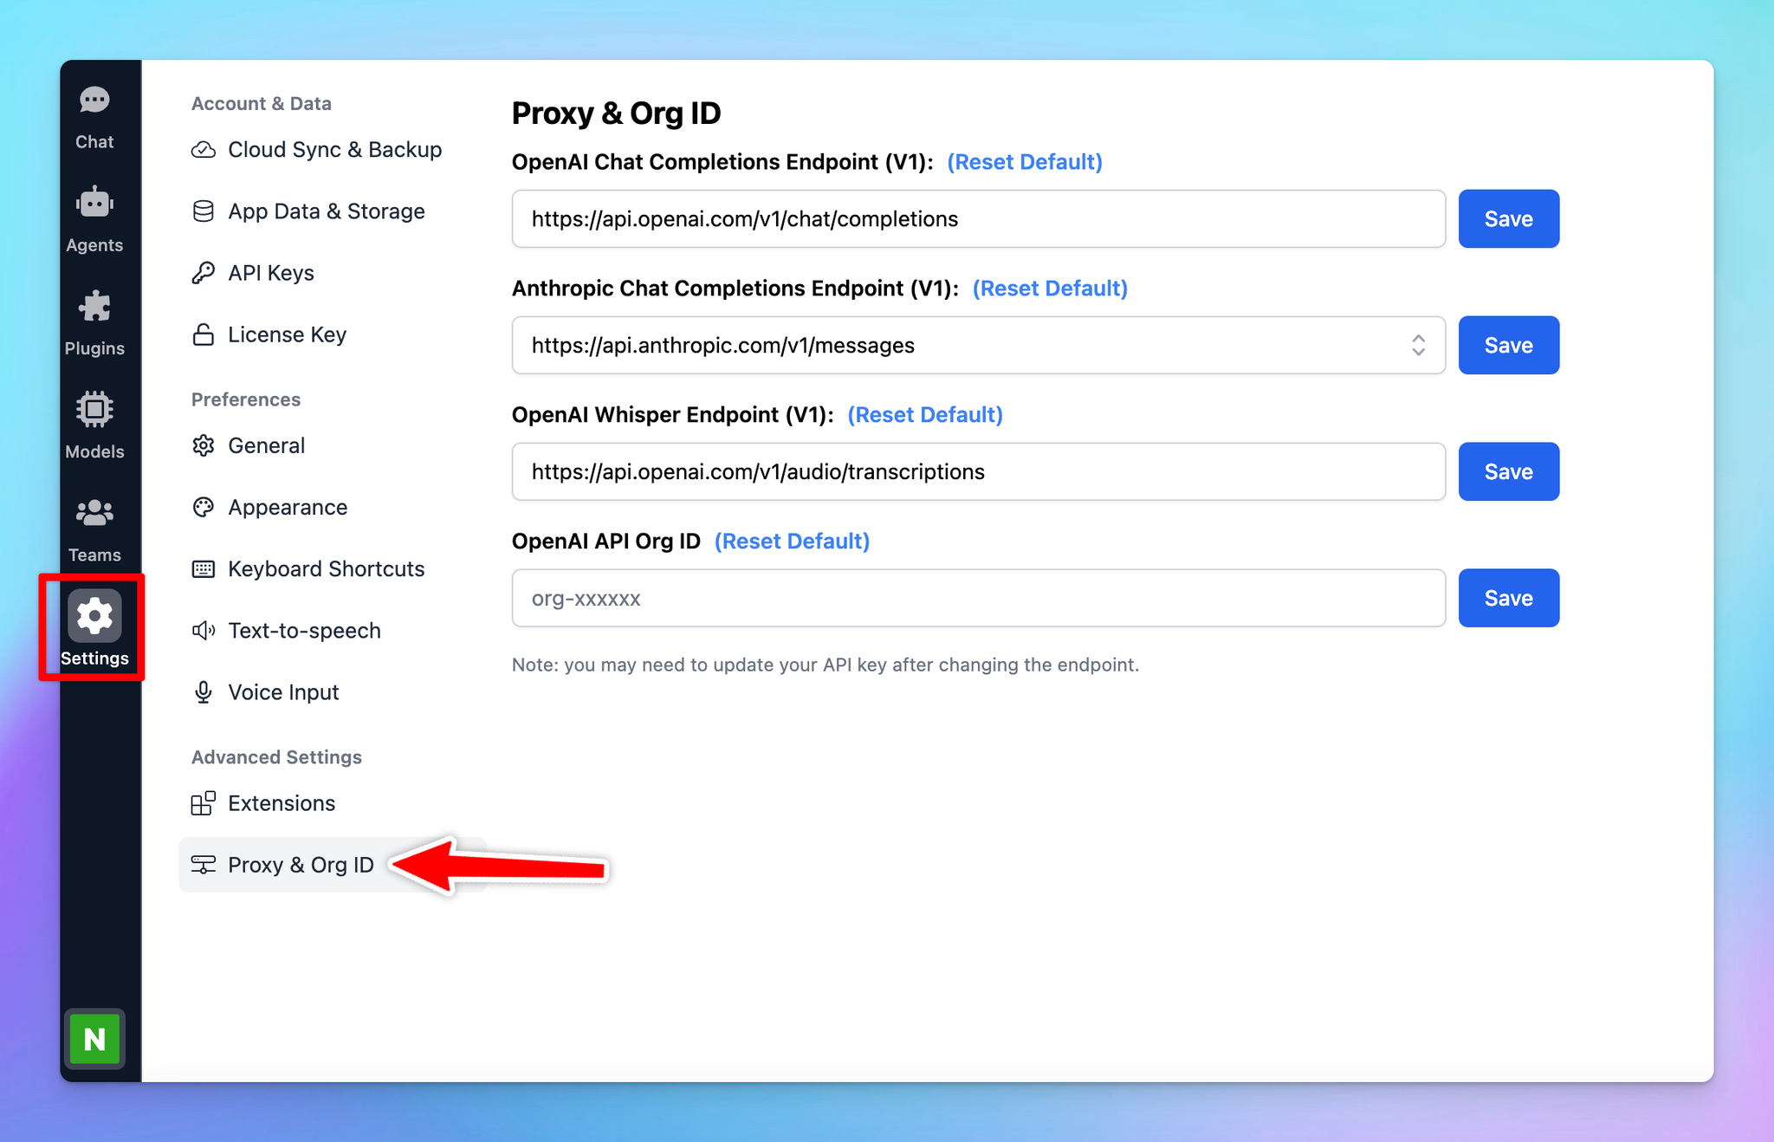Screen dimensions: 1774x1142
Task: Open the Agents robot icon
Action: 94,204
